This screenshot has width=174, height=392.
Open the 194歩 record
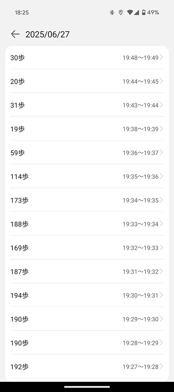(x=87, y=295)
